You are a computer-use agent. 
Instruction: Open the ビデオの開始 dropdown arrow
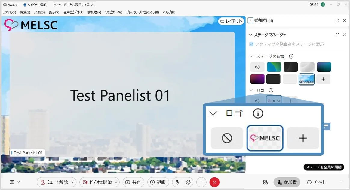point(116,182)
